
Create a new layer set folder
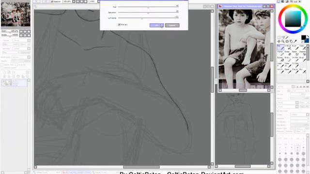point(14,72)
